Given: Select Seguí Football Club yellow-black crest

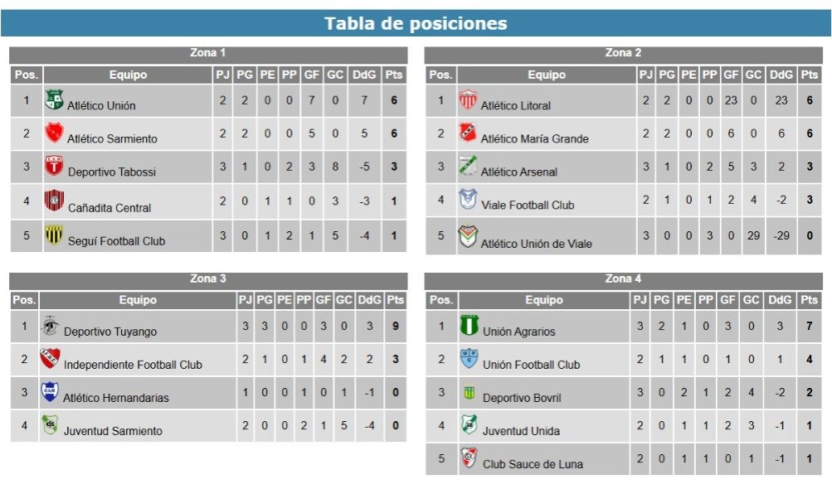Looking at the screenshot, I should coord(54,235).
